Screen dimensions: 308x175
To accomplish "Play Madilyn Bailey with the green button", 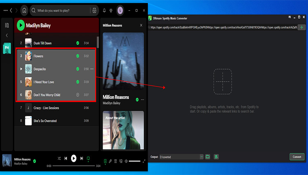I will pos(21,26).
